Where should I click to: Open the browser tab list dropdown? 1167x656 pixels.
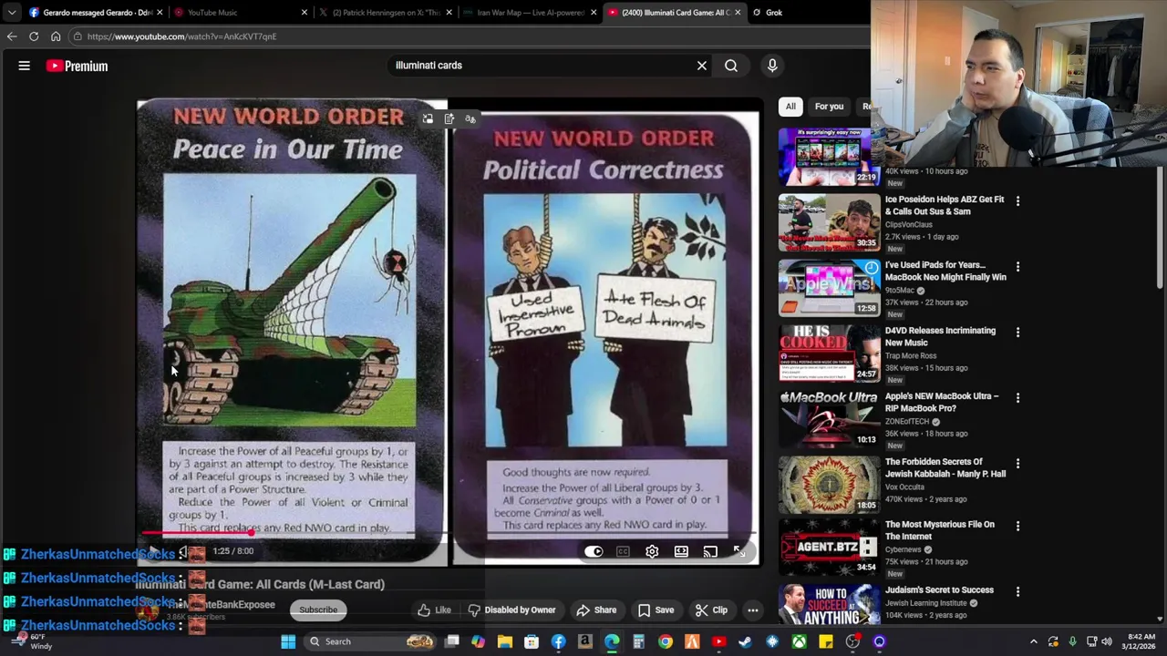point(11,13)
